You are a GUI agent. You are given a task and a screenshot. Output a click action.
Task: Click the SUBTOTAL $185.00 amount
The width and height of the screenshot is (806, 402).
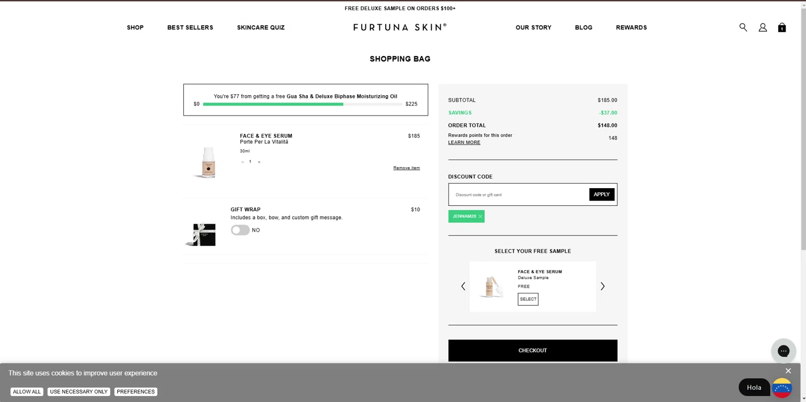tap(607, 101)
